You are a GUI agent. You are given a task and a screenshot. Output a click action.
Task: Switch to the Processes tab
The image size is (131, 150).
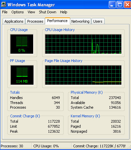[x=35, y=21]
